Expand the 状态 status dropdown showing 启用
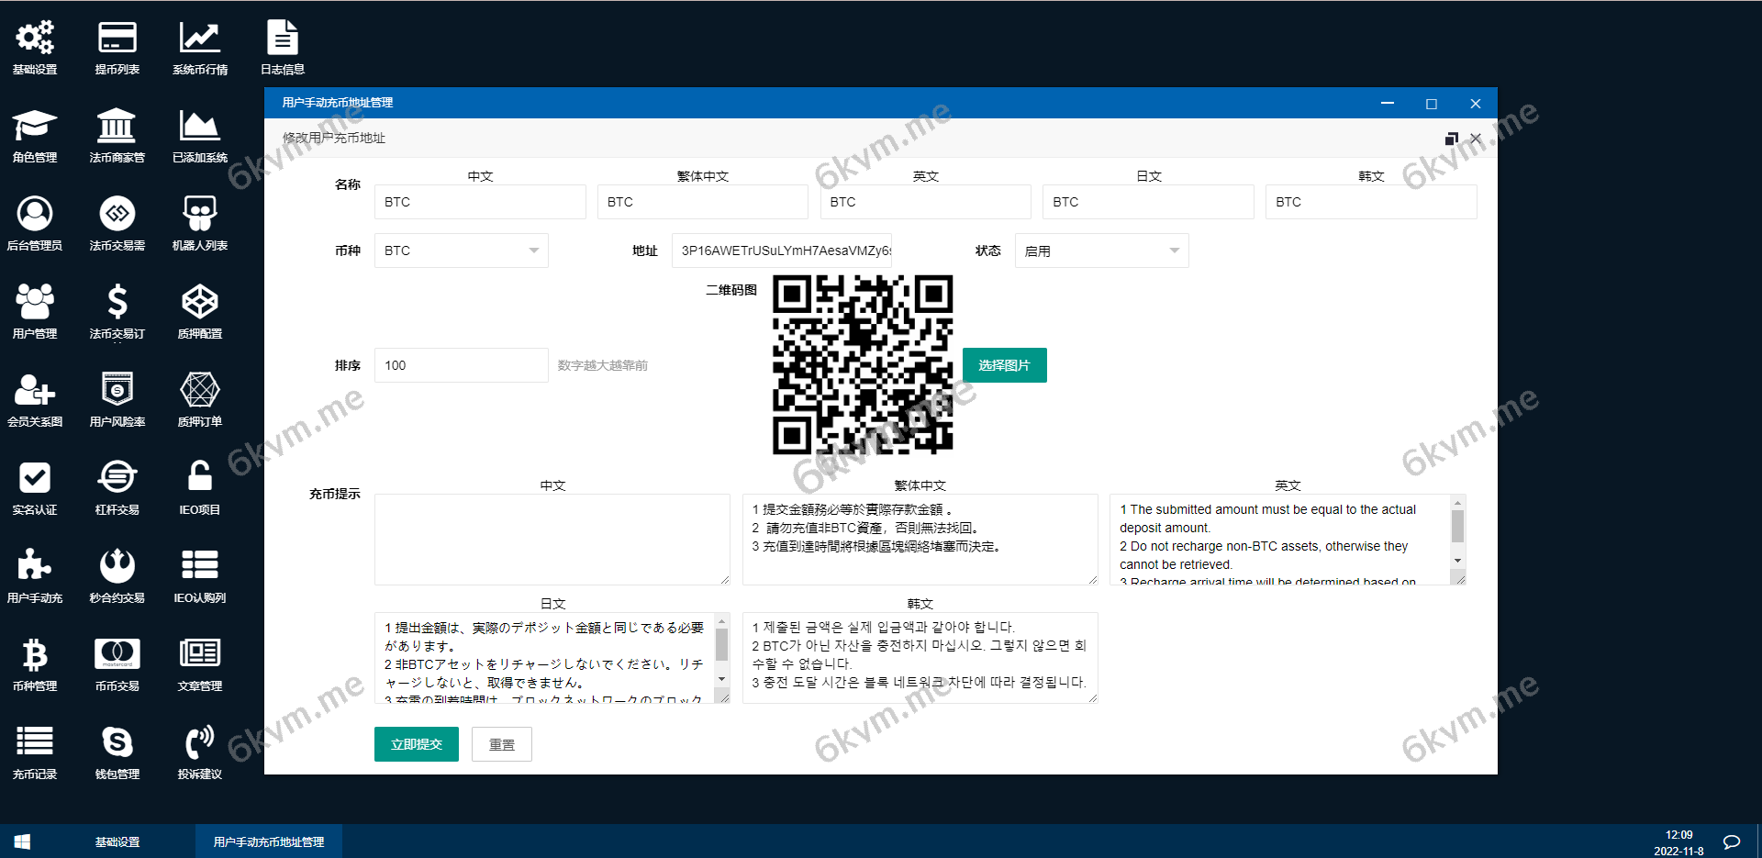The width and height of the screenshot is (1762, 858). coord(1100,250)
